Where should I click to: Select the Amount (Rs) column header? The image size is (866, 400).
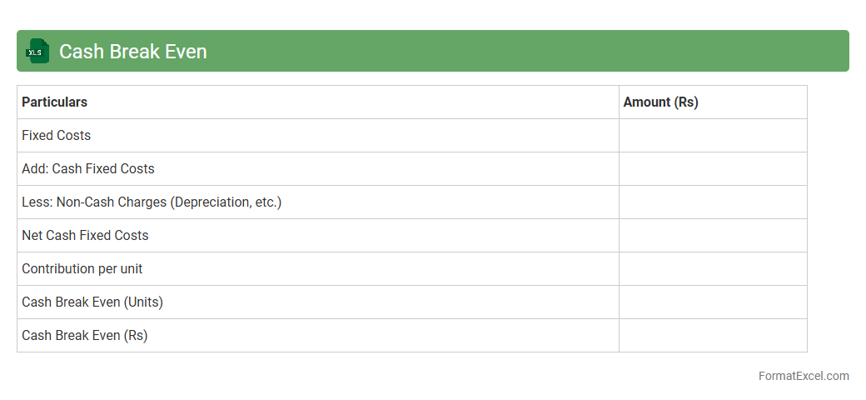(x=660, y=102)
